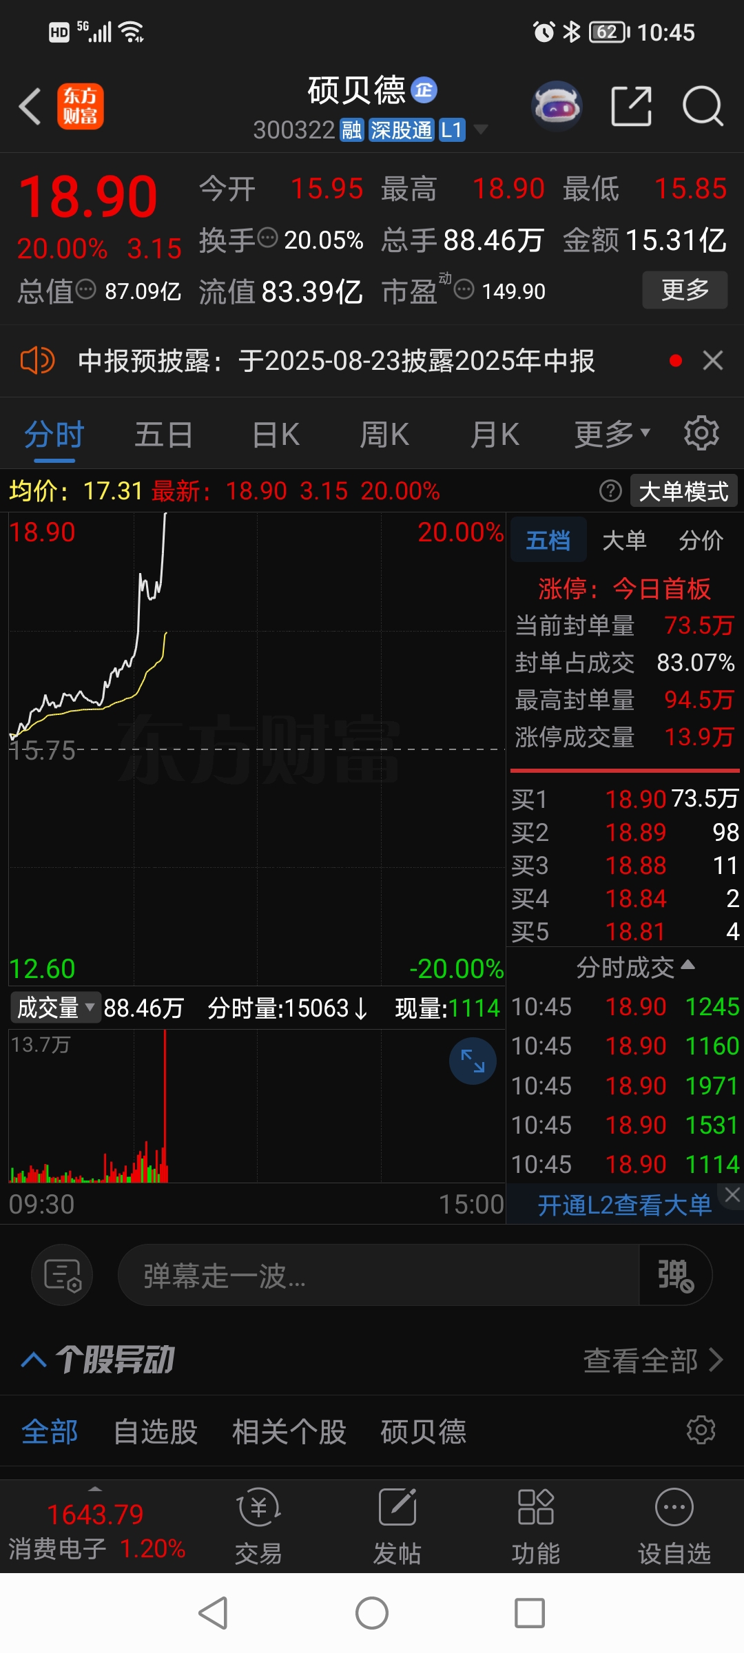
Task: Select the 自选股 filter tab
Action: click(x=156, y=1432)
